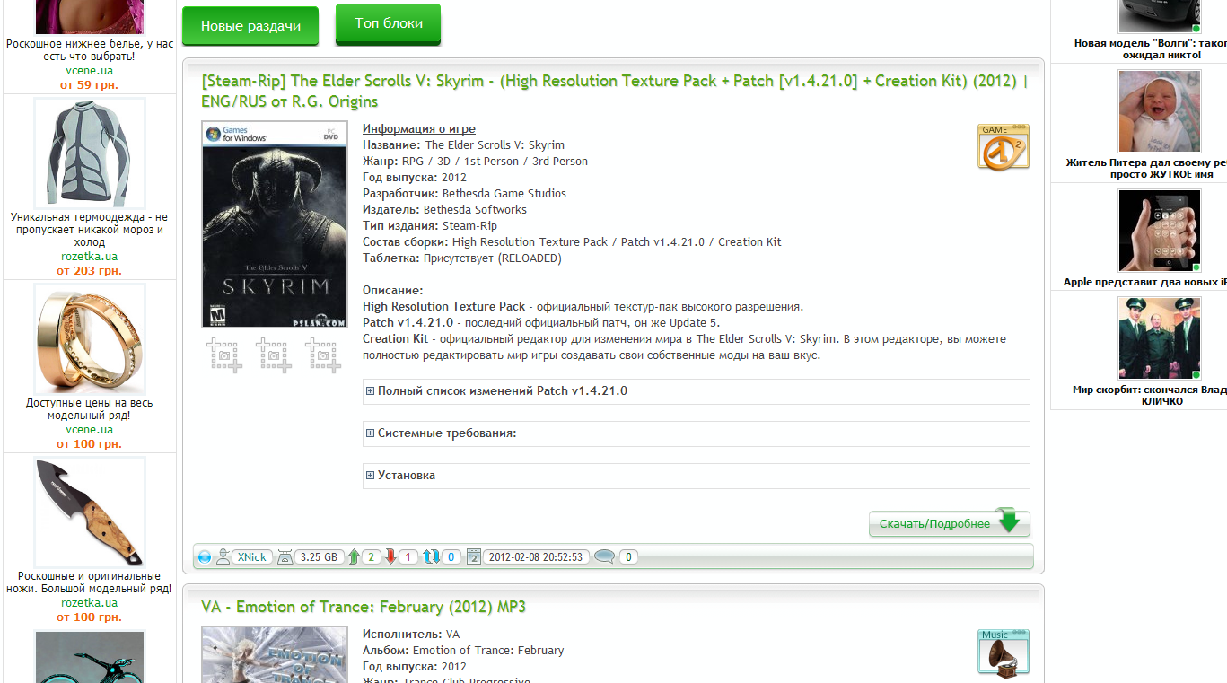The height and width of the screenshot is (683, 1227).
Task: Open the news item 'Новая модель Волги'
Action: (x=1150, y=48)
